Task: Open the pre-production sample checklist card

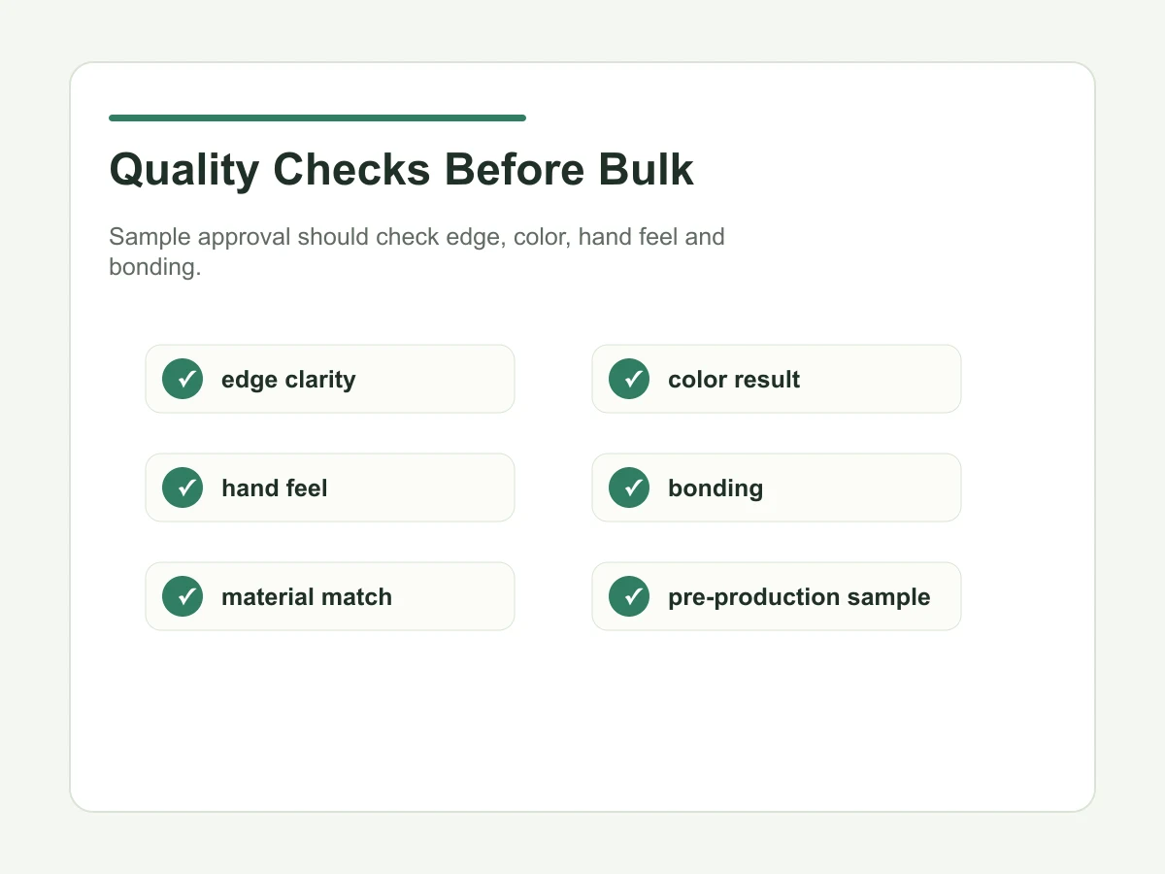Action: pyautogui.click(x=777, y=596)
